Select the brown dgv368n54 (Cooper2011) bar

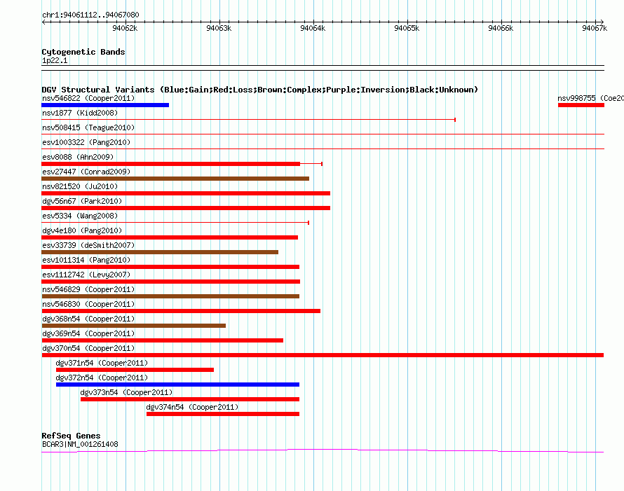[134, 326]
